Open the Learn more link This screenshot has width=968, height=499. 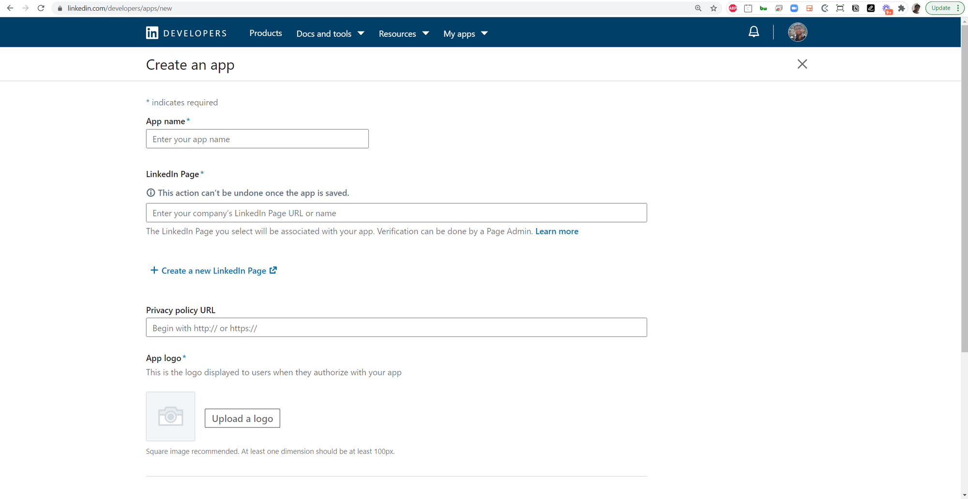click(557, 231)
